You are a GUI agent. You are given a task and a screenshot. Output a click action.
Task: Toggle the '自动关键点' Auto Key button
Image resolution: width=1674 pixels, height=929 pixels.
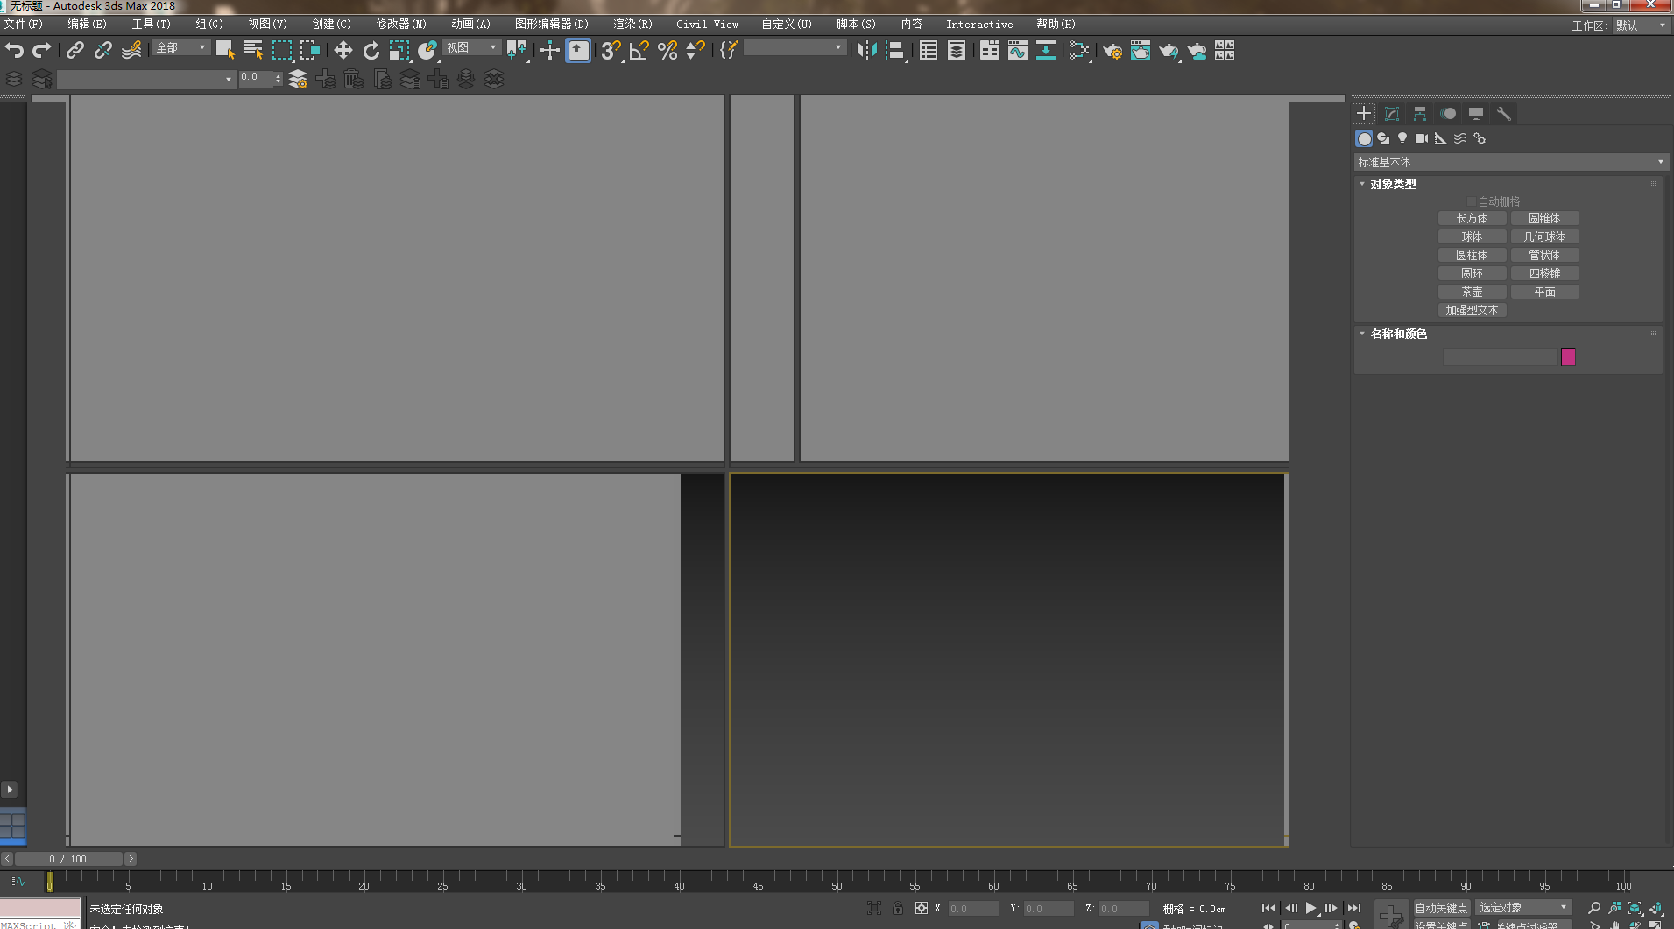[1441, 908]
